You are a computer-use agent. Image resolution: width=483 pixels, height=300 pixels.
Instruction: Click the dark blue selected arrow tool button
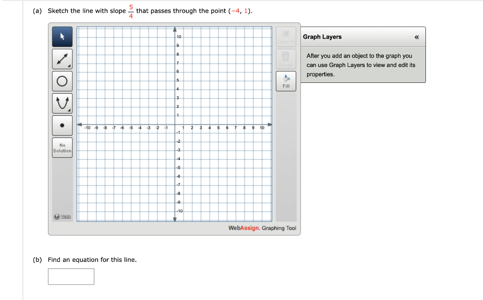coord(62,37)
